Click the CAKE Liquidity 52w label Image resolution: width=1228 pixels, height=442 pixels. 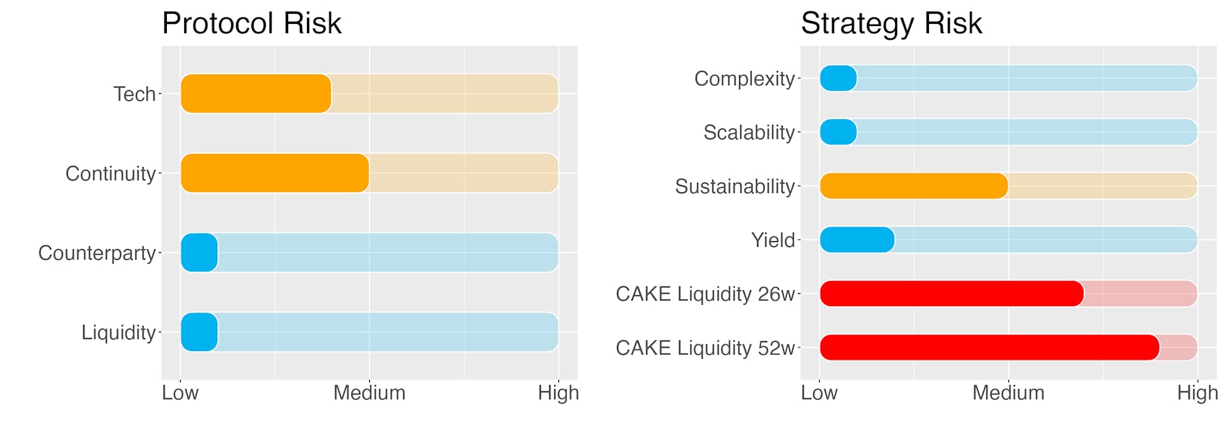(x=705, y=348)
